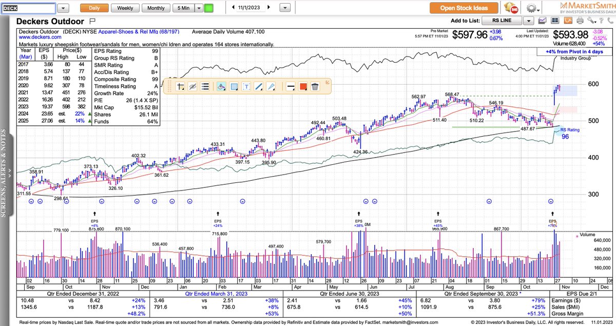Select the trend line drawing tool
Screen dimensions: 616x326
pos(259,87)
